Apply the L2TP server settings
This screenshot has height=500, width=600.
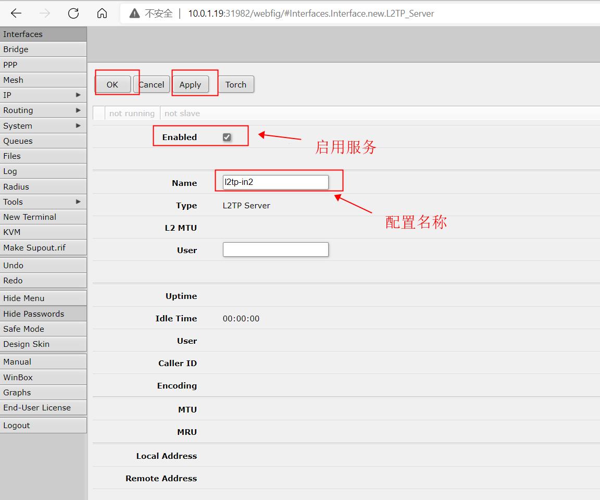pos(190,84)
